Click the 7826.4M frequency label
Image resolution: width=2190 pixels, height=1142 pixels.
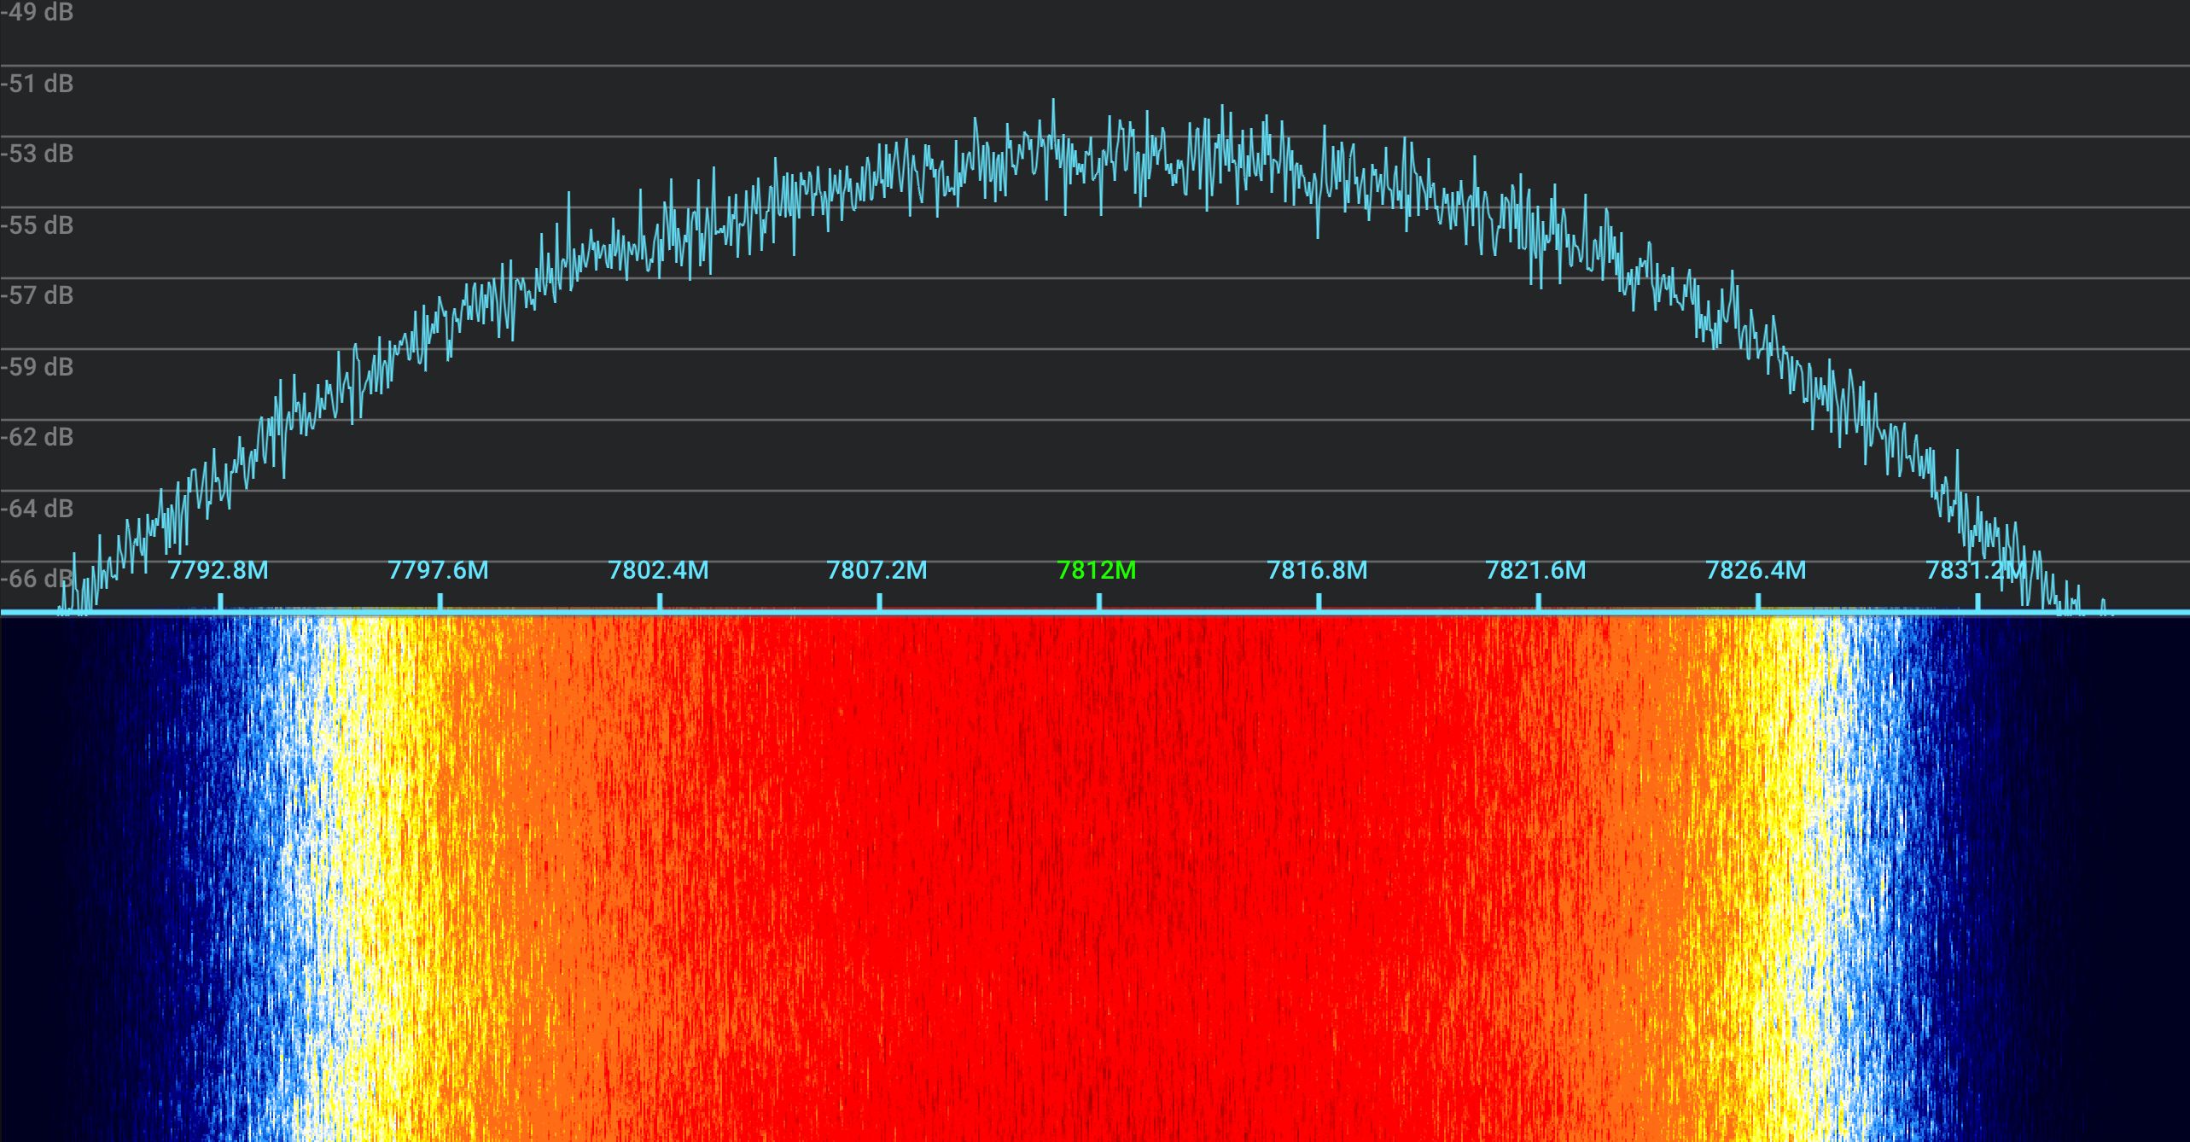(x=1756, y=571)
